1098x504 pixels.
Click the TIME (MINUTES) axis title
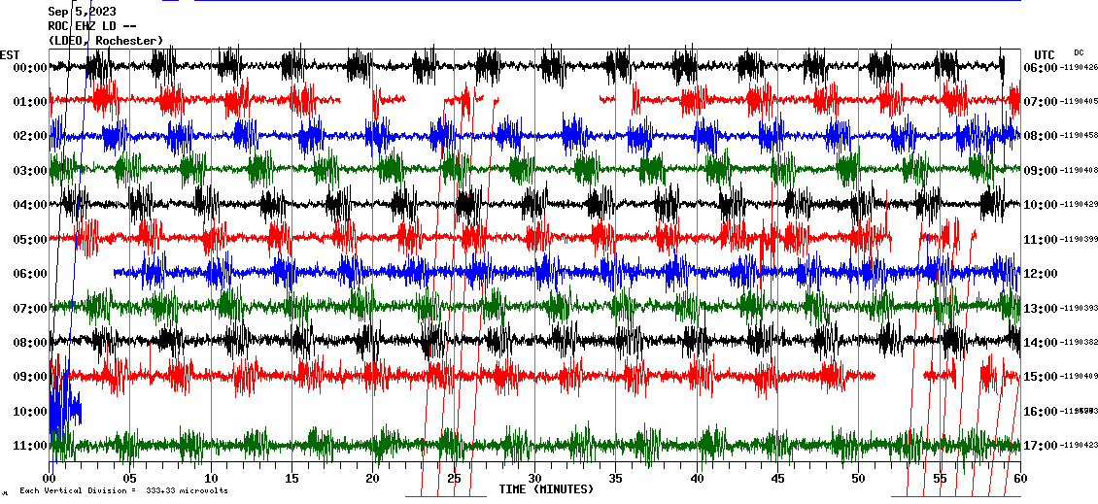(x=546, y=489)
